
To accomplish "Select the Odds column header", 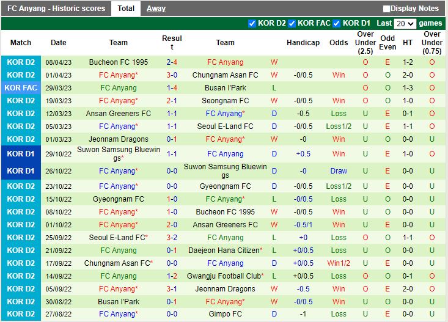I will pos(339,43).
